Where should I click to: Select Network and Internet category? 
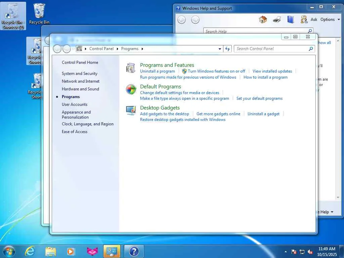(81, 81)
